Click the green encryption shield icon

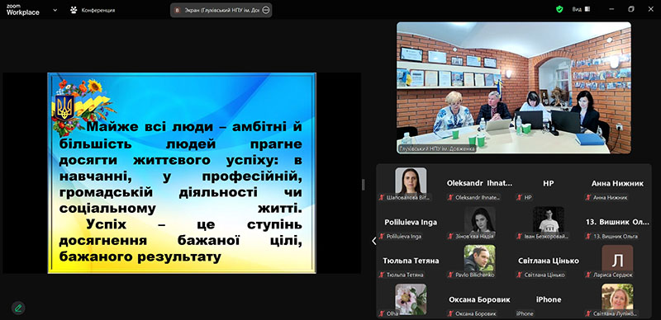point(559,9)
